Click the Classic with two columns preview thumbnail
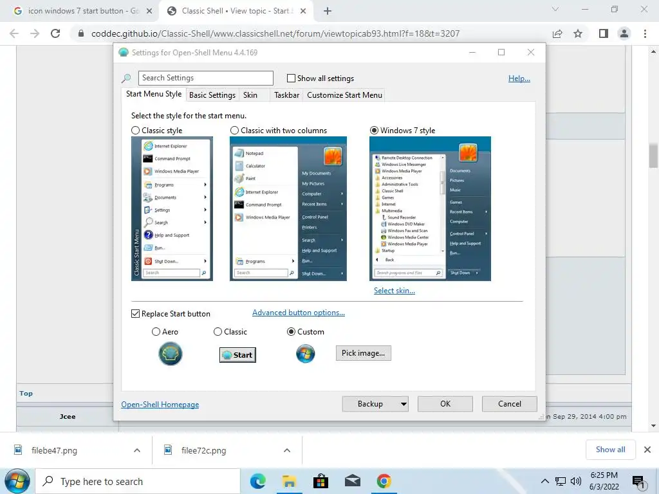Viewport: 659px width, 494px height. coord(288,209)
